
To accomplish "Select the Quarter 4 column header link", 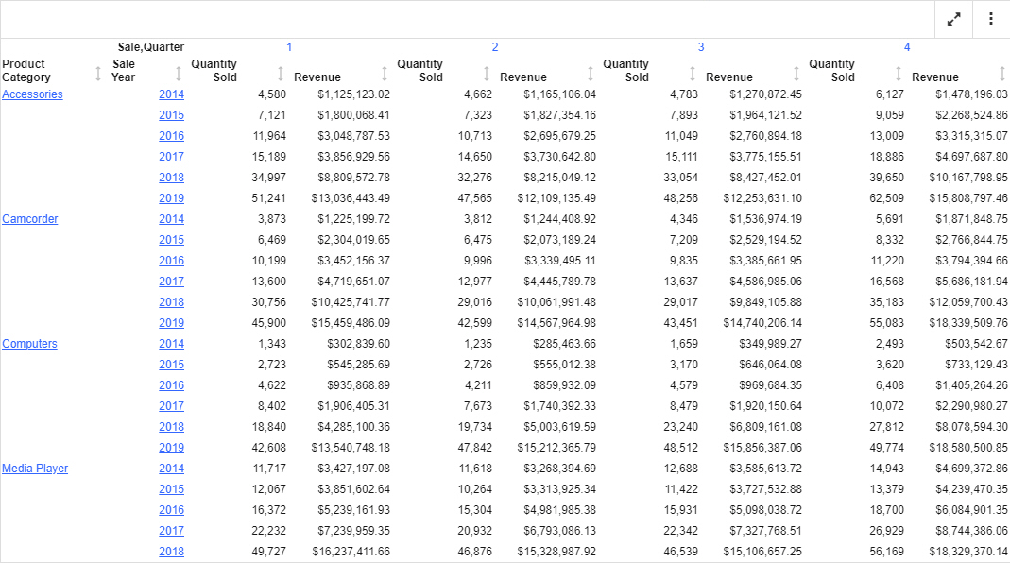I will (907, 47).
